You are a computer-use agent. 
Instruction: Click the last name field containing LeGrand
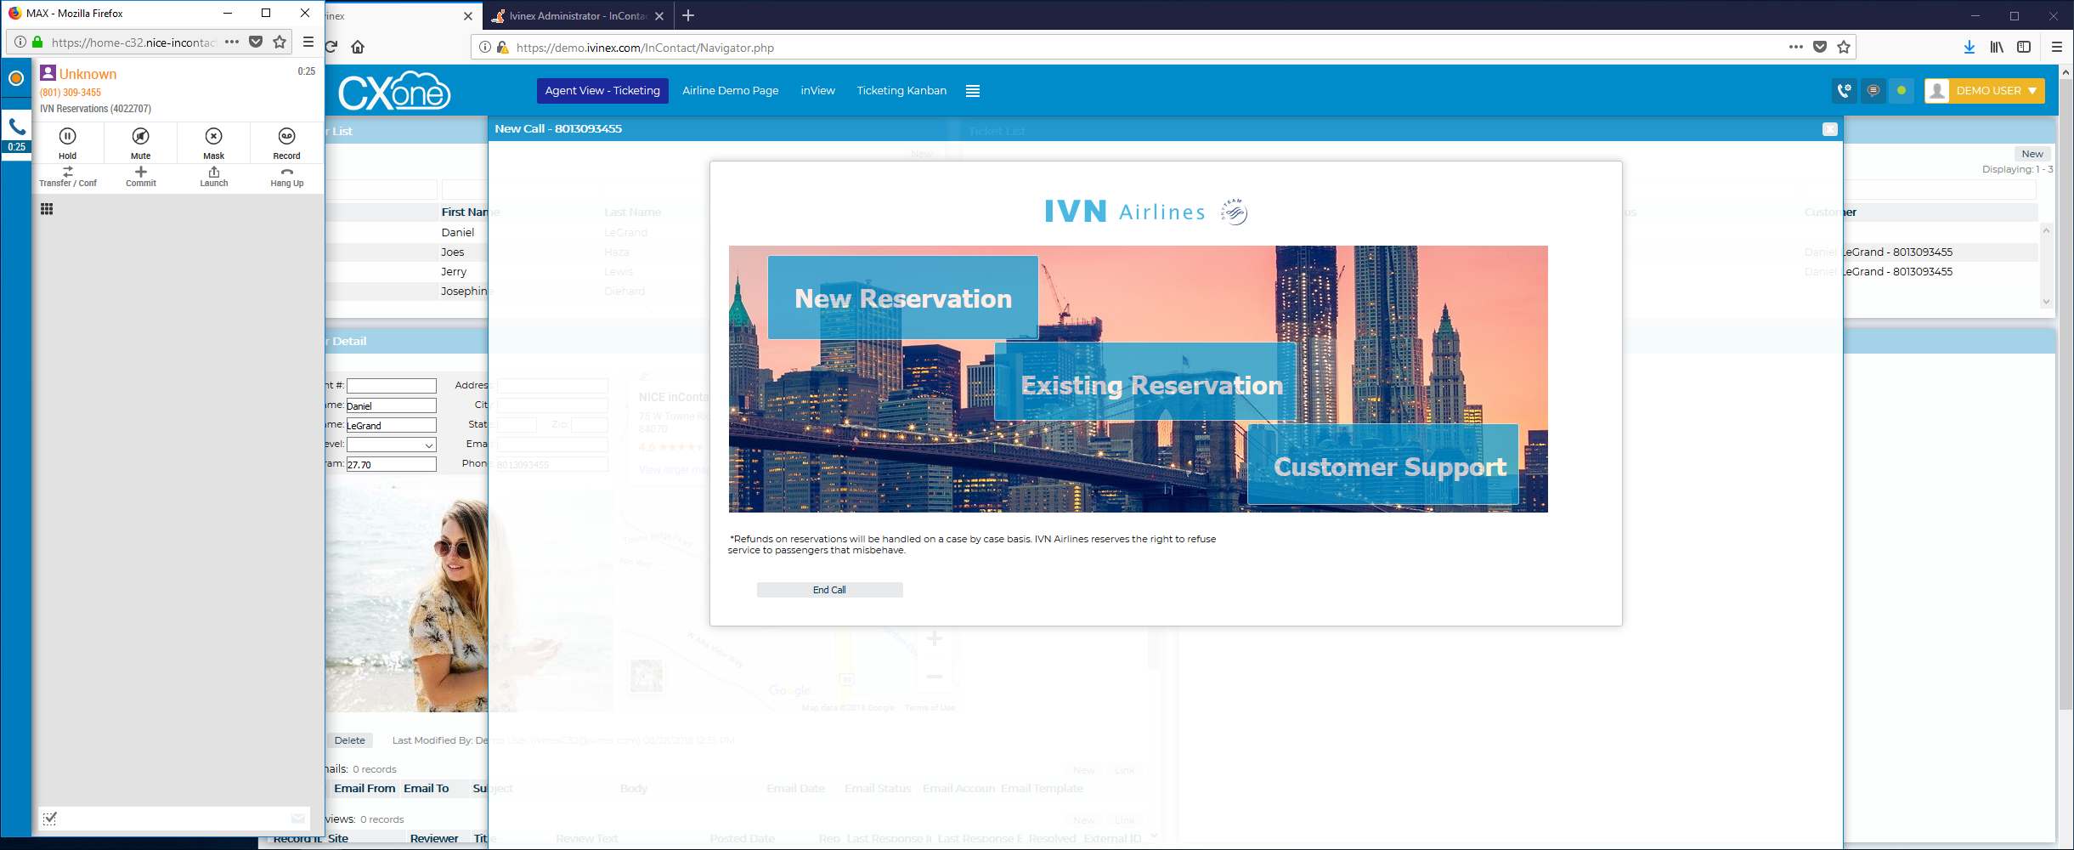click(391, 425)
